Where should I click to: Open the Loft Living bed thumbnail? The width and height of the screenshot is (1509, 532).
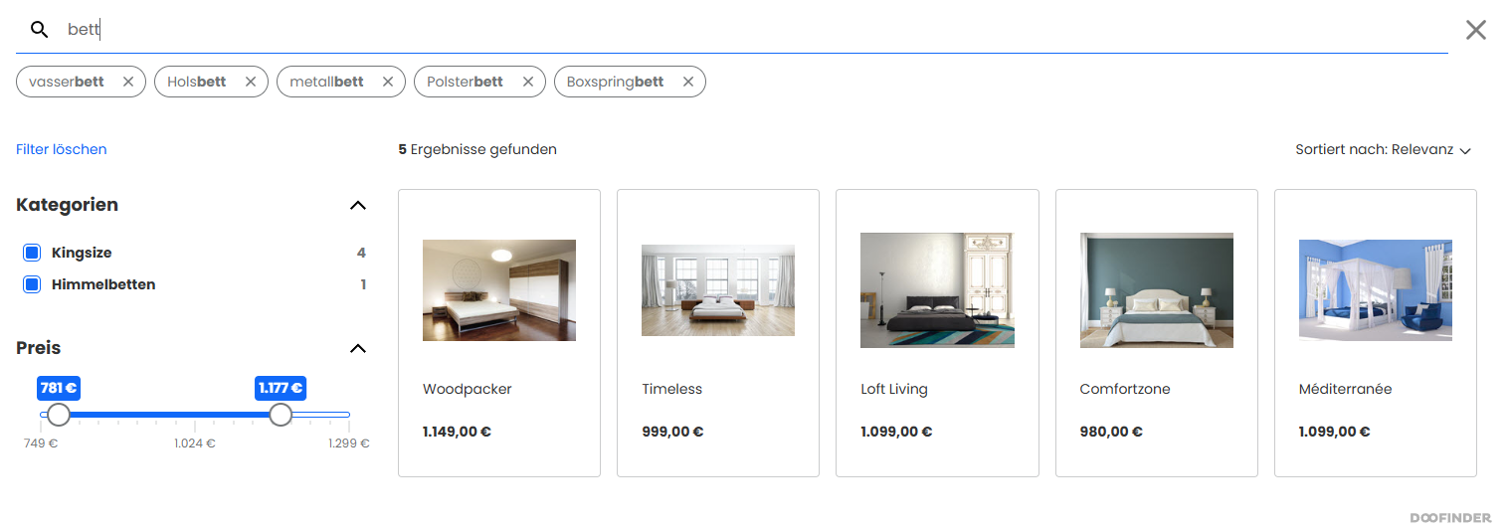click(x=937, y=290)
